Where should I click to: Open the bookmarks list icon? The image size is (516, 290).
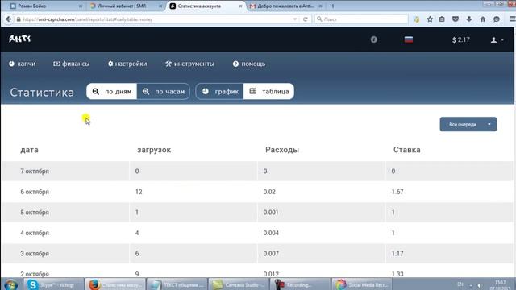[x=442, y=19]
